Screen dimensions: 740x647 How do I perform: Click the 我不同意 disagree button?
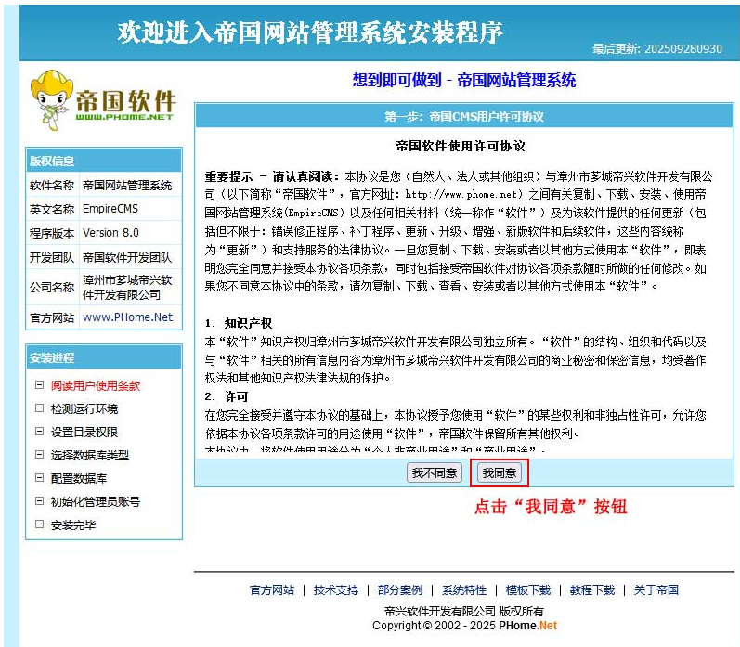(435, 472)
